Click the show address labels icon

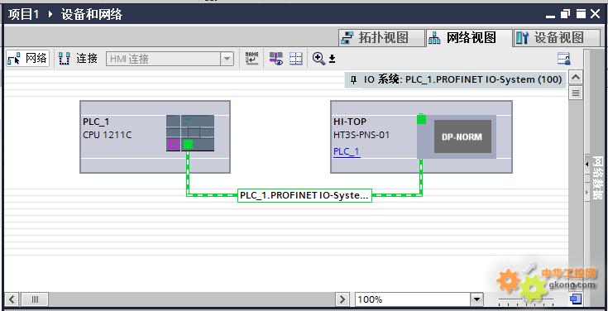(276, 59)
